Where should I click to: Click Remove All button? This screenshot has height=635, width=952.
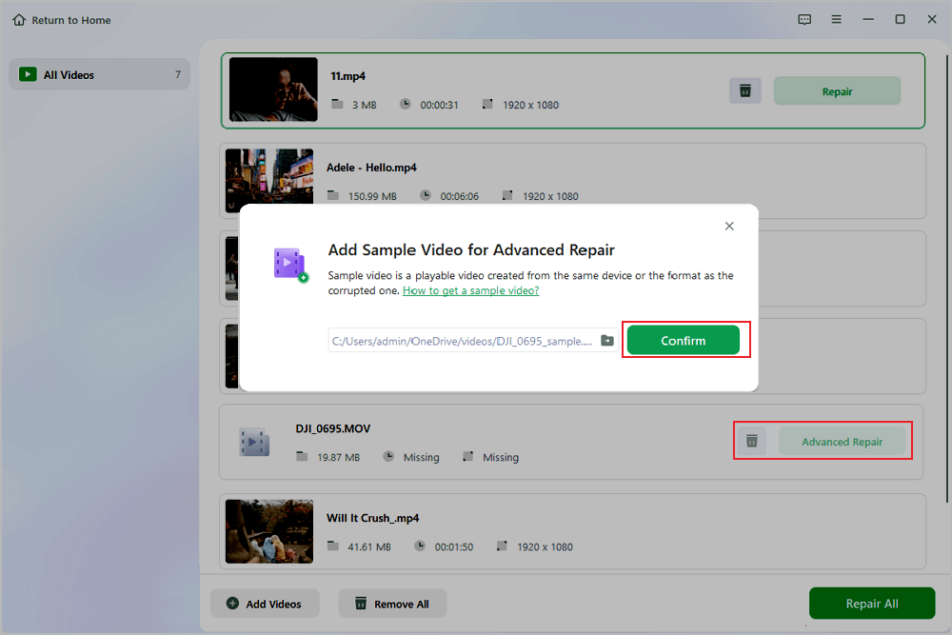click(x=392, y=604)
